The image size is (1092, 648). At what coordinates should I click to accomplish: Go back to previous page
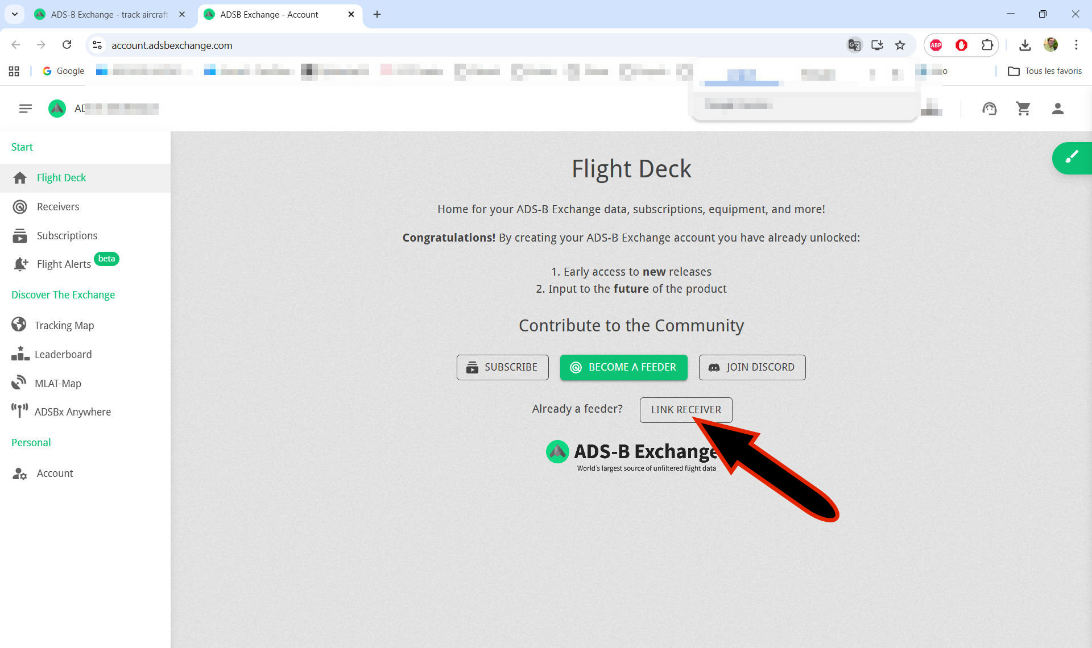16,45
